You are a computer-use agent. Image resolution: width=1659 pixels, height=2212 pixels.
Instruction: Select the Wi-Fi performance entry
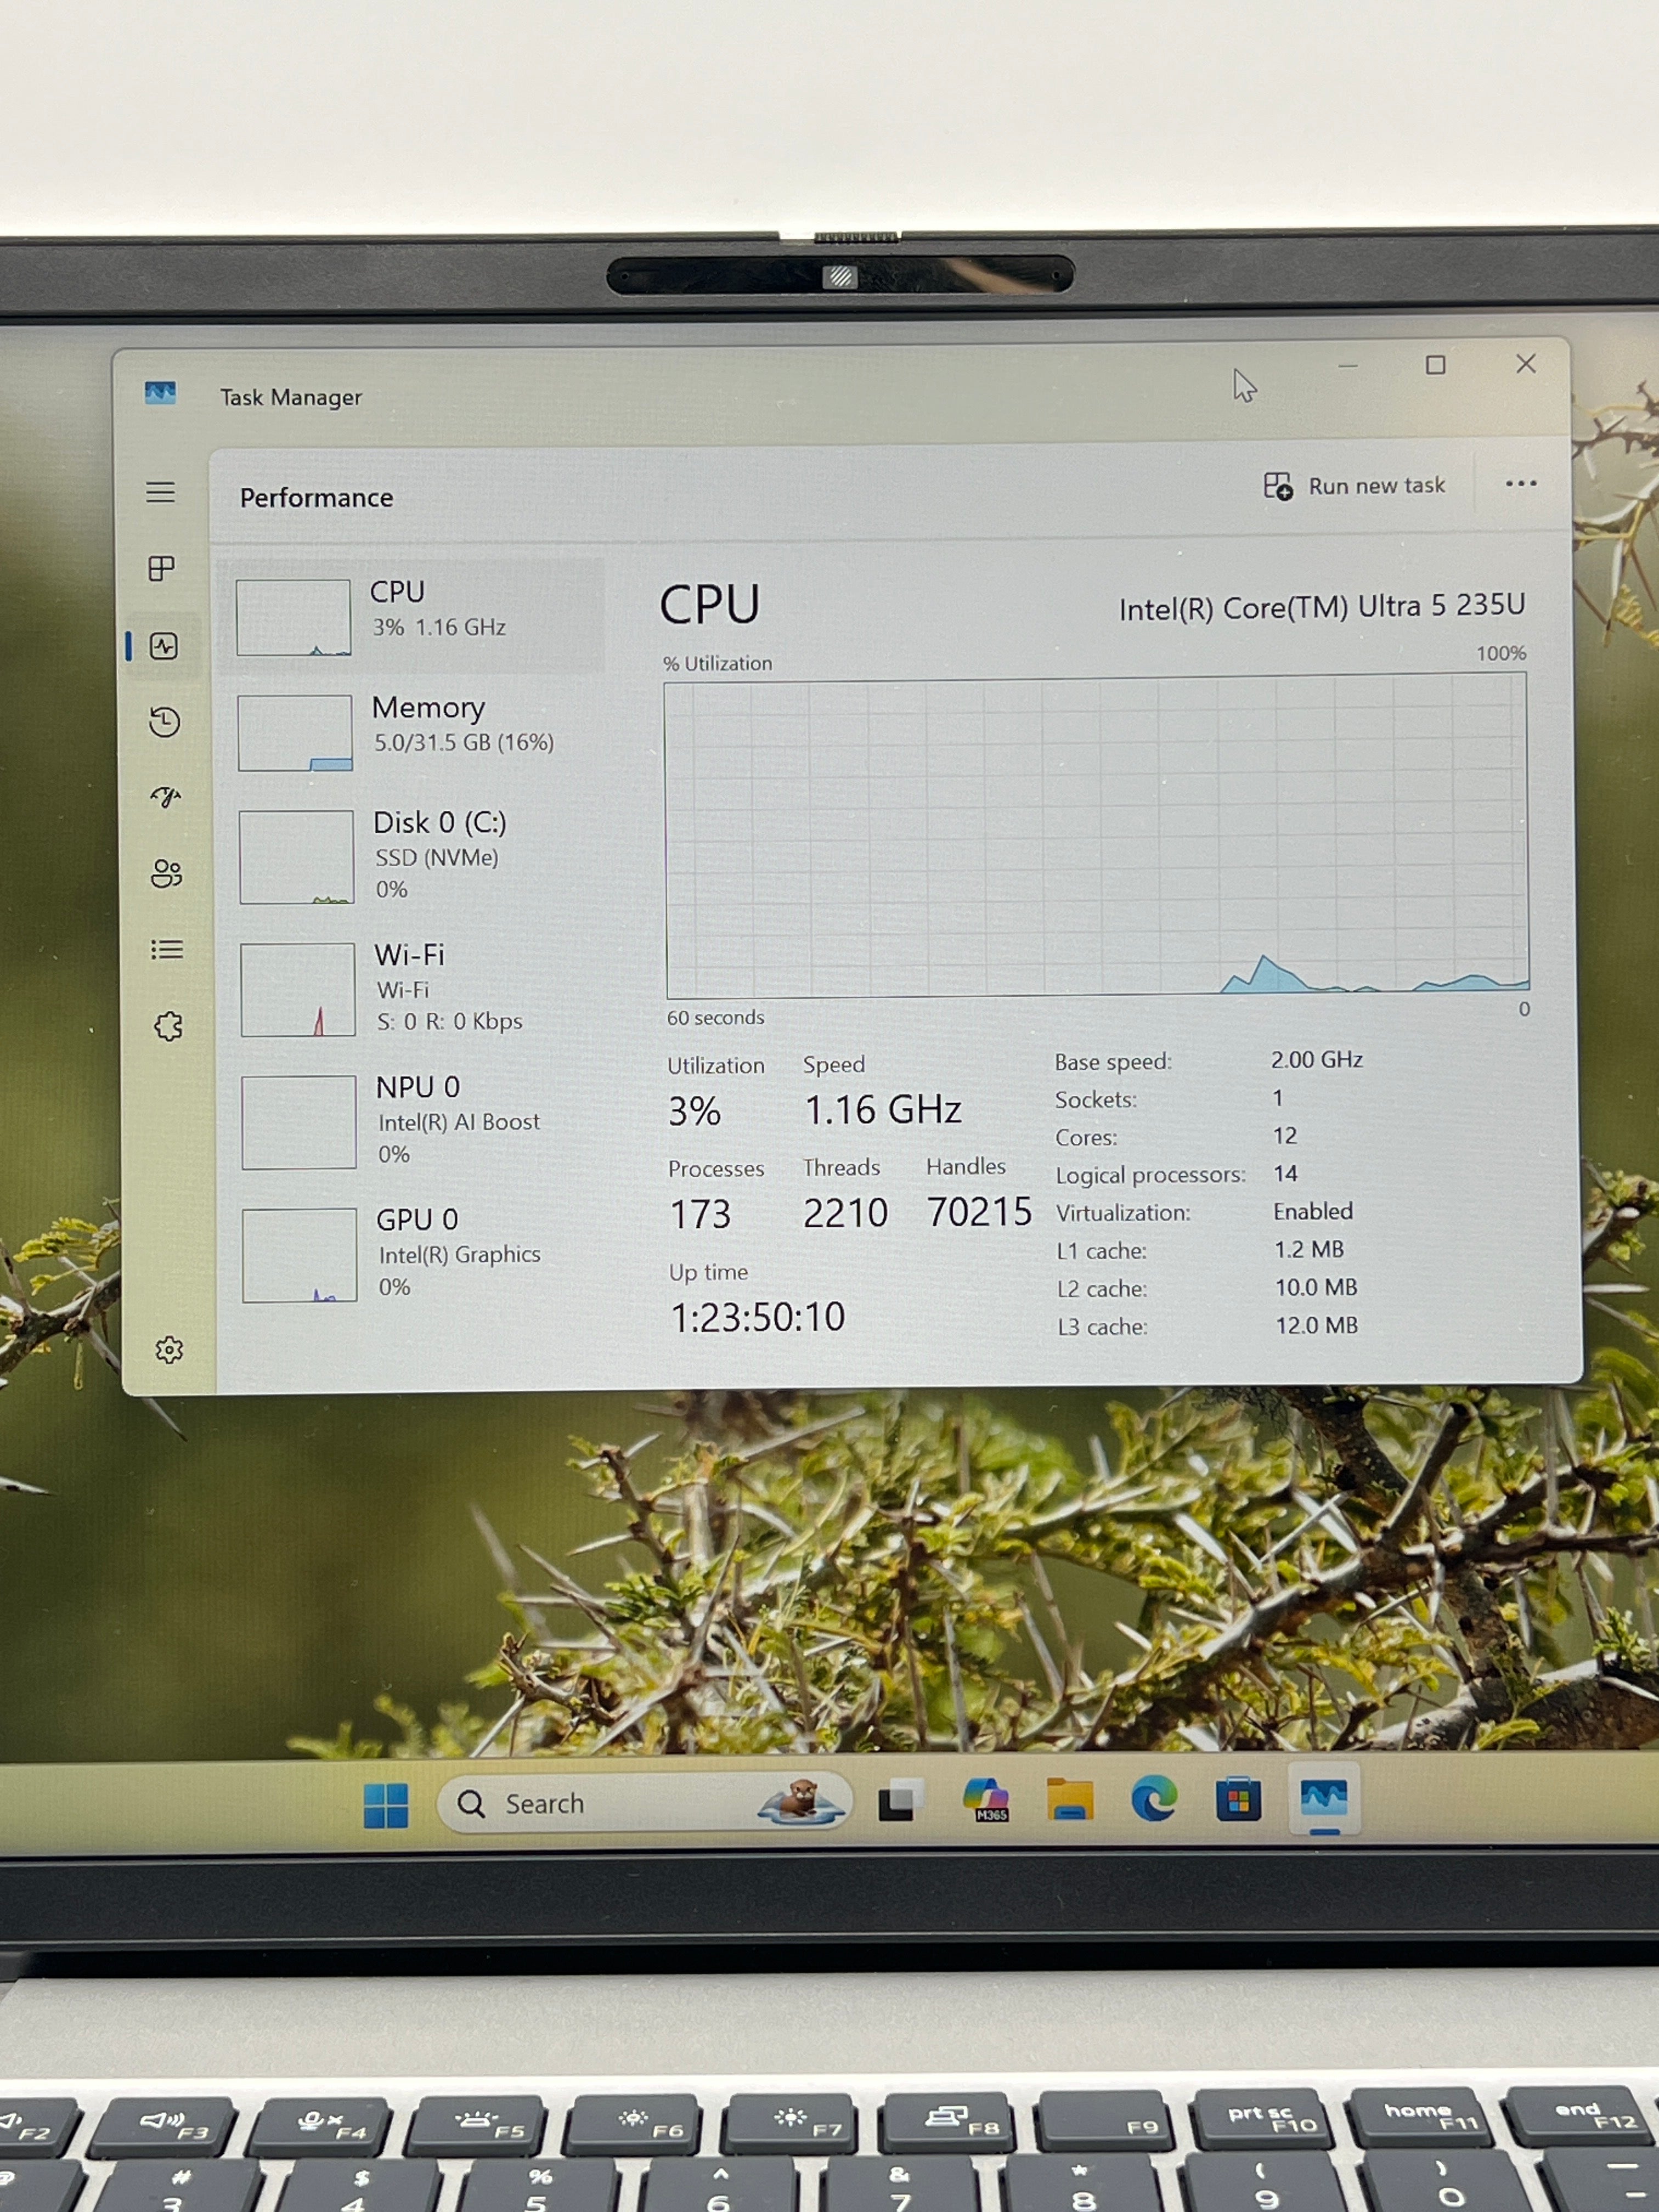412,988
